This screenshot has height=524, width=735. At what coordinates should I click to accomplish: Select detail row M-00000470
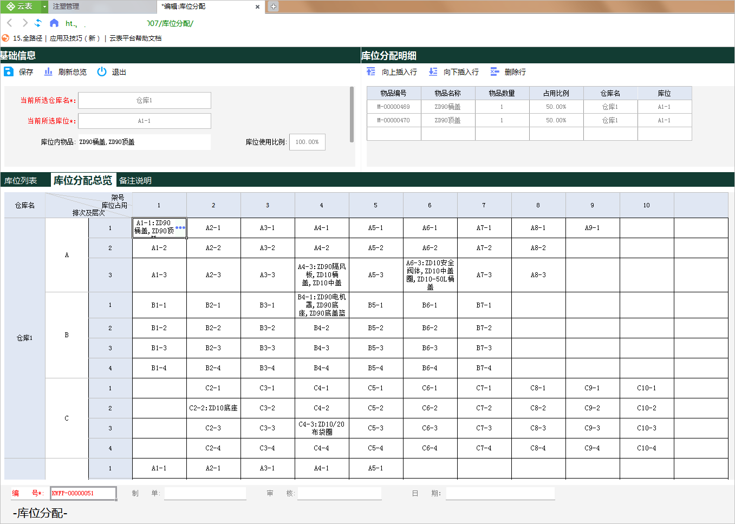click(529, 120)
